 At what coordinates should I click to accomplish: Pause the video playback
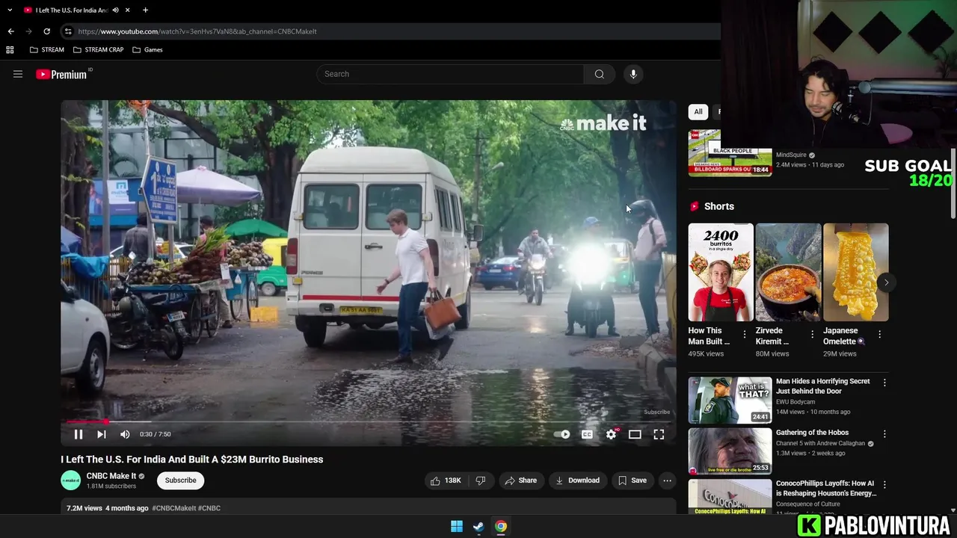pyautogui.click(x=78, y=434)
